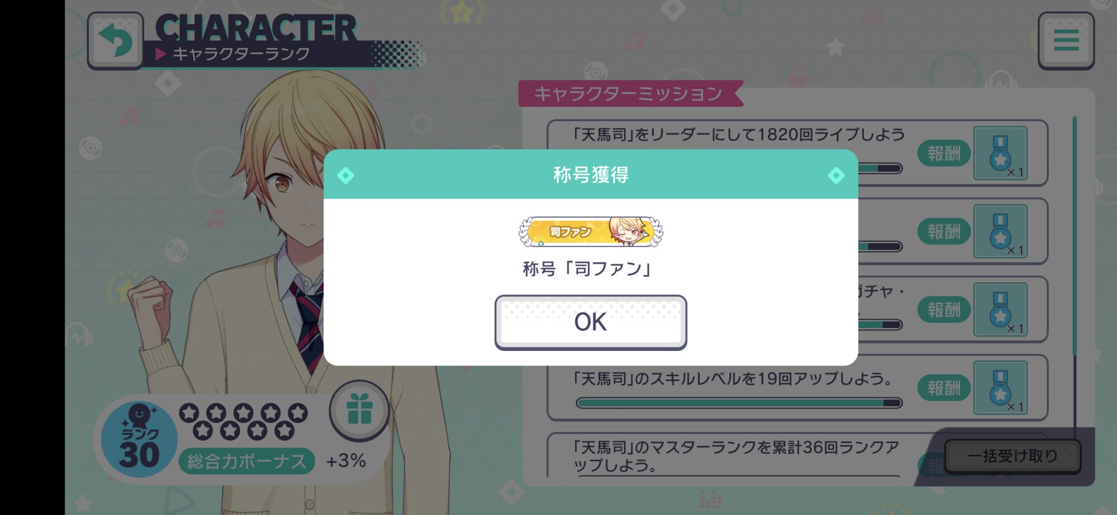Image resolution: width=1117 pixels, height=515 pixels.
Task: Tap 報酬 button on second mission row
Action: click(944, 232)
